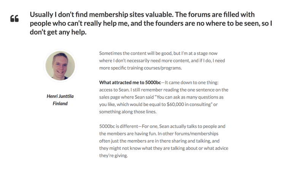285x170 pixels.
Task: Click the bold testimonial headline text
Action: point(151,23)
